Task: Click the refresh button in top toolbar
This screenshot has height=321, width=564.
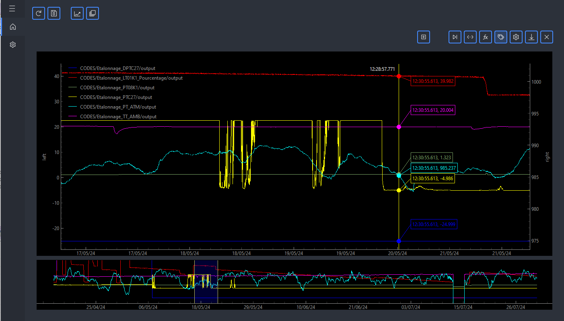Action: tap(39, 13)
